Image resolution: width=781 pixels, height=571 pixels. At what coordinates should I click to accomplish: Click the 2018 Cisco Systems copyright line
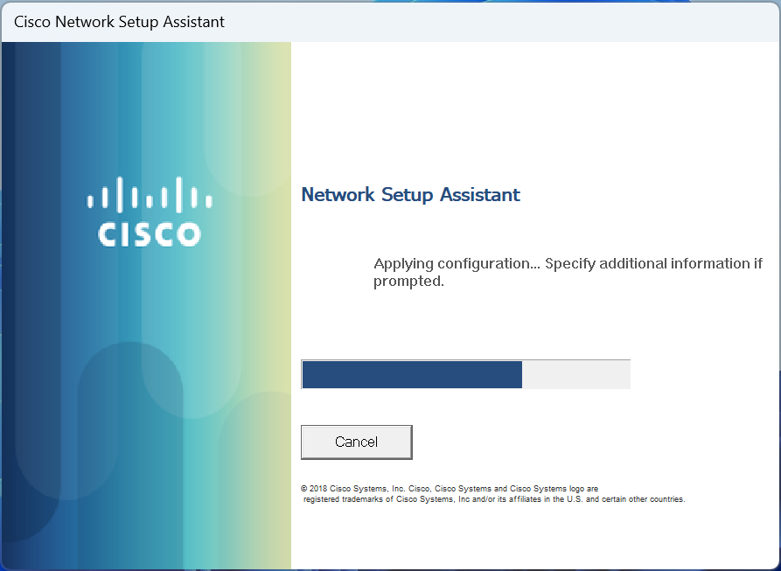[x=450, y=489]
